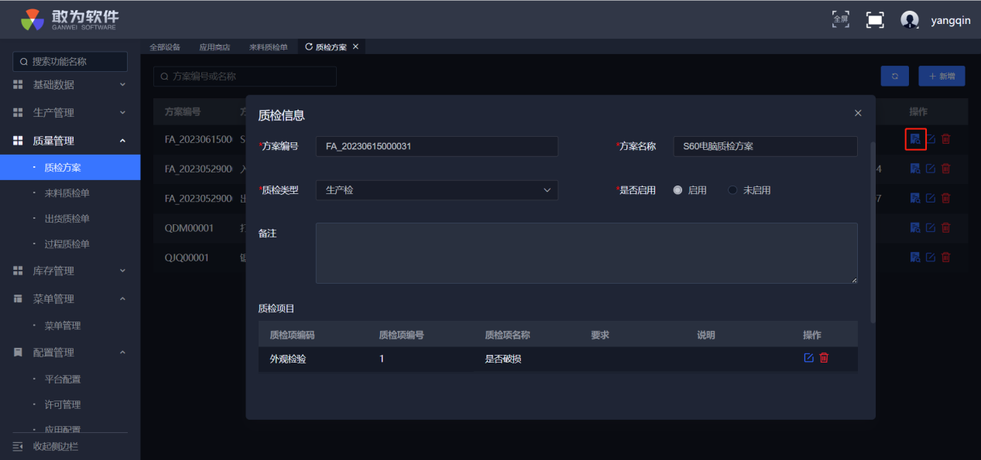Expand 库存管理 menu chevron
This screenshot has height=460, width=981.
coord(122,271)
